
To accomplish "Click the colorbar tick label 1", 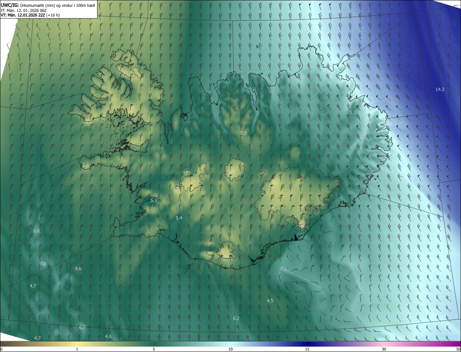I will [x=77, y=349].
